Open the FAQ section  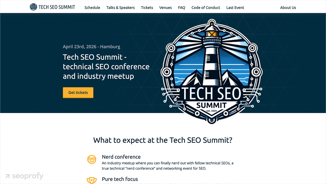point(181,8)
